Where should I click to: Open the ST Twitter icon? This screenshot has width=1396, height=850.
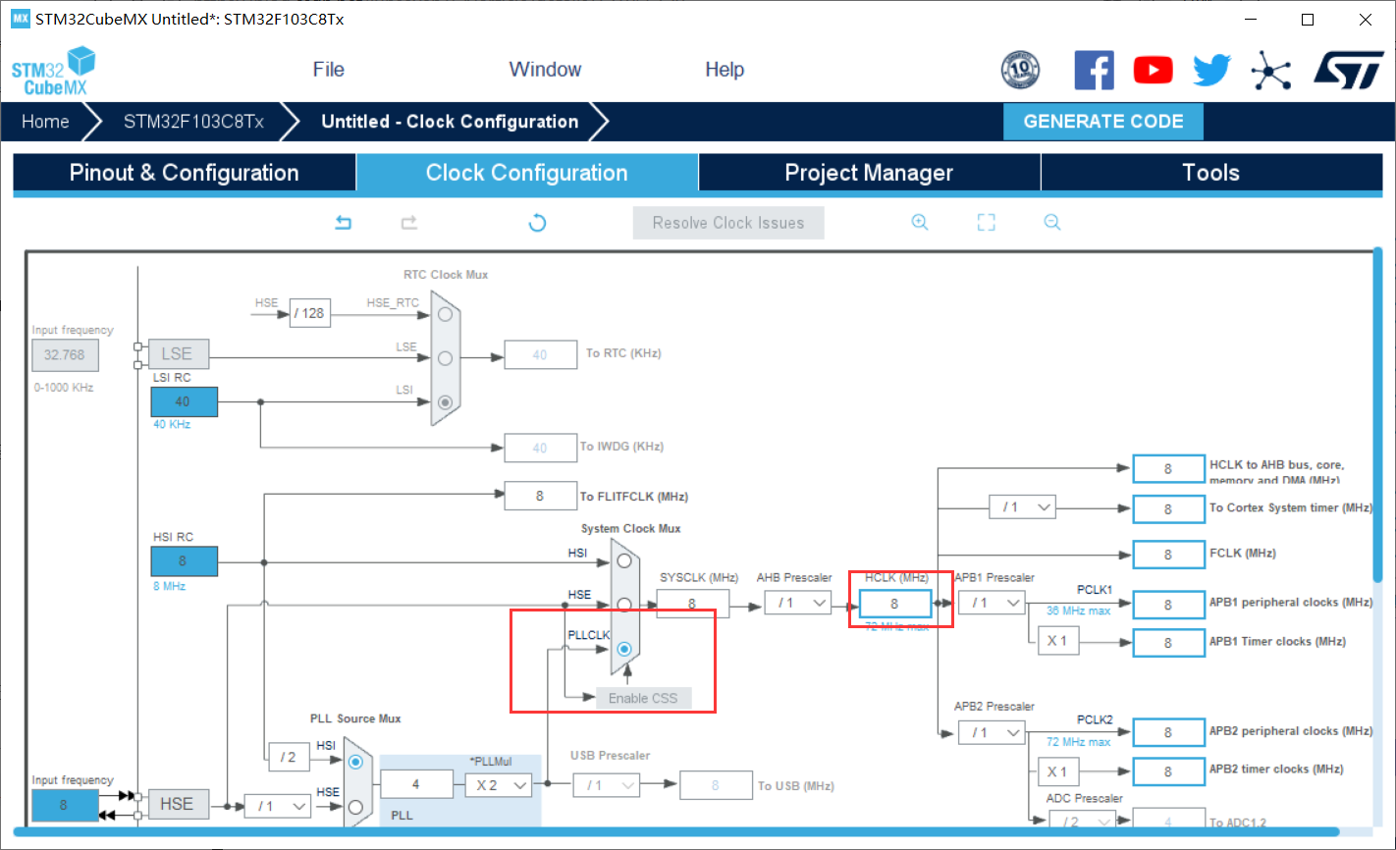pos(1212,70)
